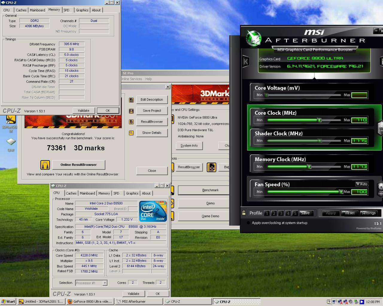Switch to GeForce 8800 Ultra browser taskbar item
Image resolution: width=383 pixels, height=306 pixels.
90,302
